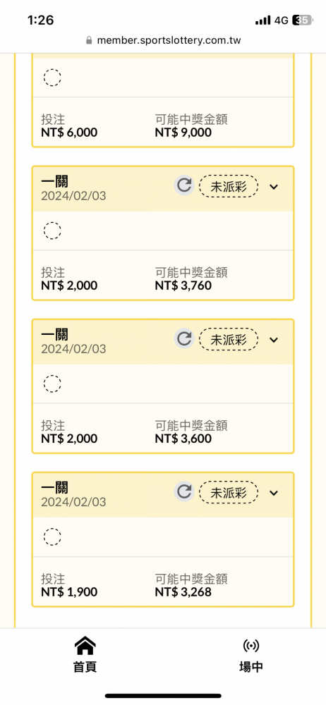Select dashed circle in NT$ 3,760 card
326x705 pixels.
point(52,231)
